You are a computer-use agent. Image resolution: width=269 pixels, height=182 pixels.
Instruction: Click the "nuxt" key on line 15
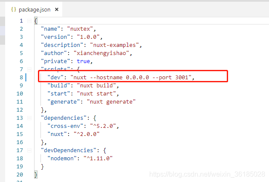click(57, 134)
